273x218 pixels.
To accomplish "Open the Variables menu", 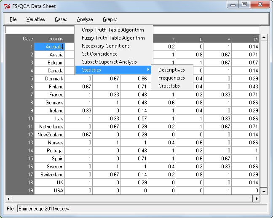I will [x=35, y=19].
